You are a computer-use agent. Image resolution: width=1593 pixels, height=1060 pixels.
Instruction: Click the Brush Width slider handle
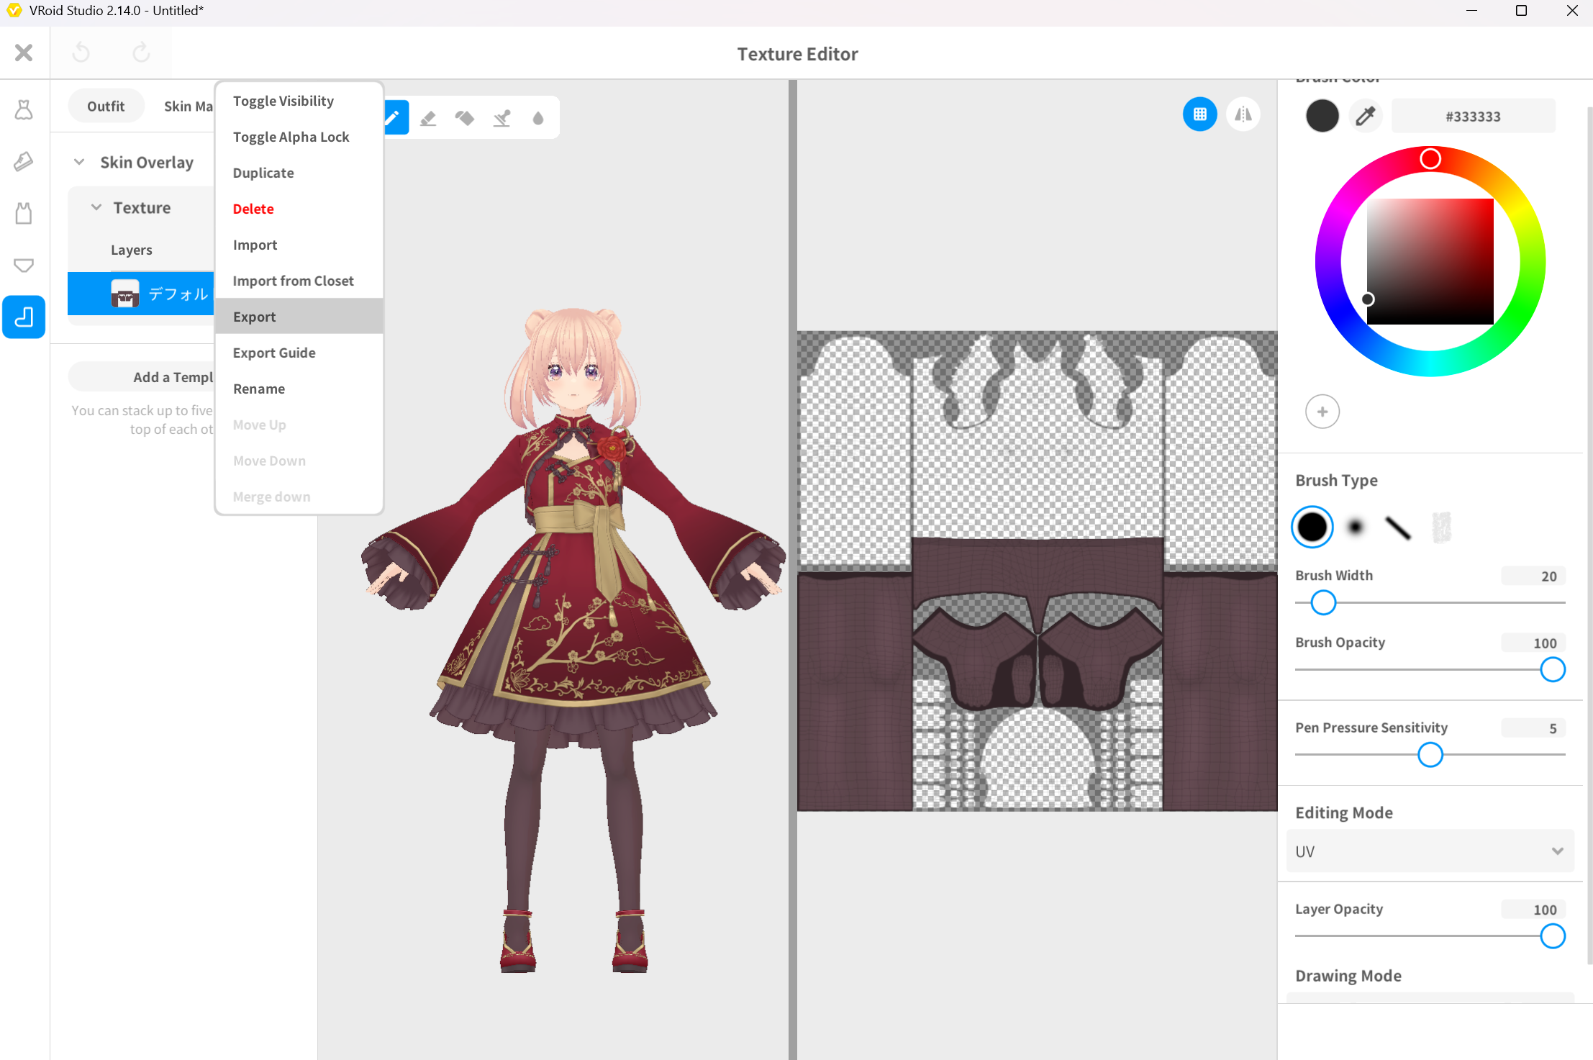1323,602
